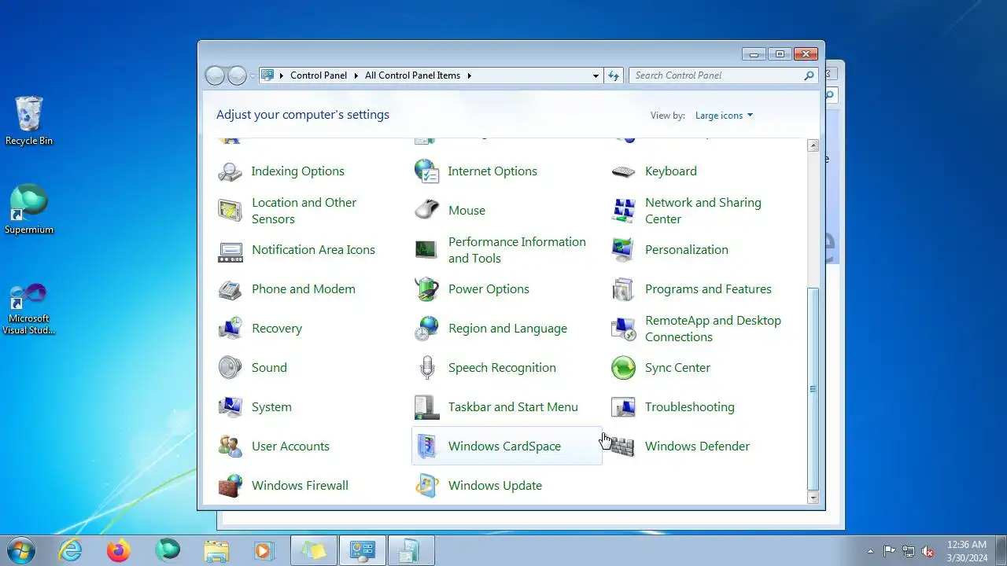Click RemoteApp and Desktop Connections icon
1007x566 pixels.
point(624,329)
